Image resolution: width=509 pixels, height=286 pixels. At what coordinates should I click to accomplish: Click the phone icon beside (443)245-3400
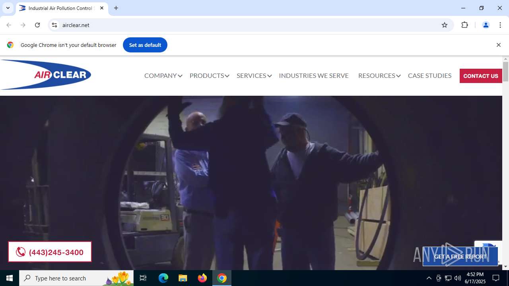(21, 252)
